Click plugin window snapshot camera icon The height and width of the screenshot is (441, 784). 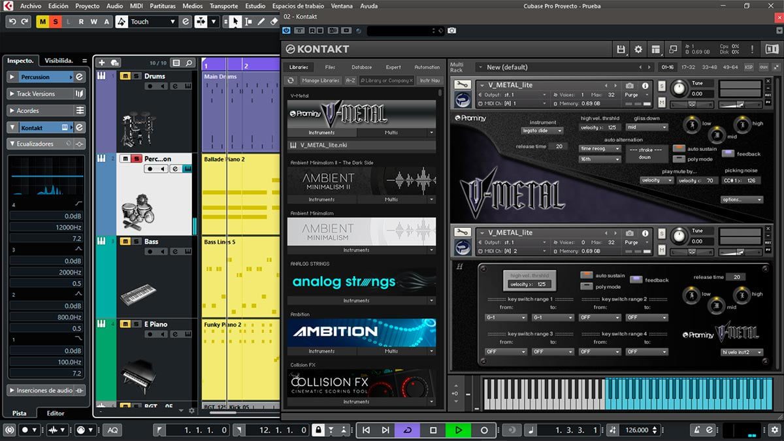(452, 31)
